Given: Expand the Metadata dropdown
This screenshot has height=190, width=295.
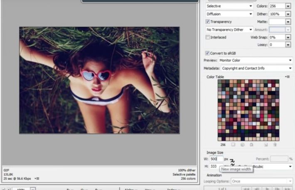Looking at the screenshot, I should click(256, 68).
